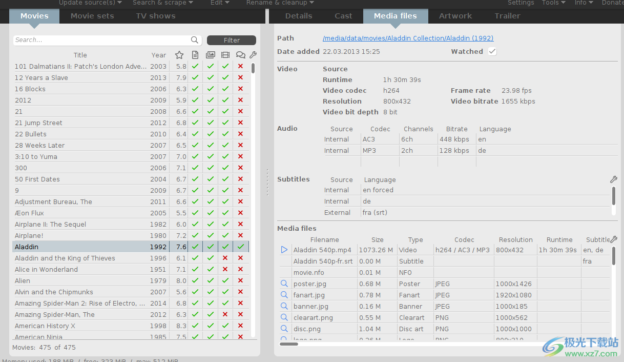Switch to the Movies tab
Viewport: 624px width, 362px height.
point(34,16)
